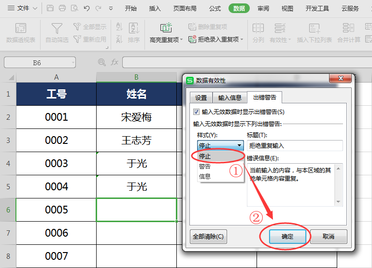Screen dimensions: 372x268
Task: Click 全部显示 filter icon
Action: tap(77, 27)
